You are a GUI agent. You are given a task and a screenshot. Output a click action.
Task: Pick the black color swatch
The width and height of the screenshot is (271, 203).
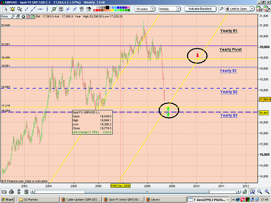point(108,7)
